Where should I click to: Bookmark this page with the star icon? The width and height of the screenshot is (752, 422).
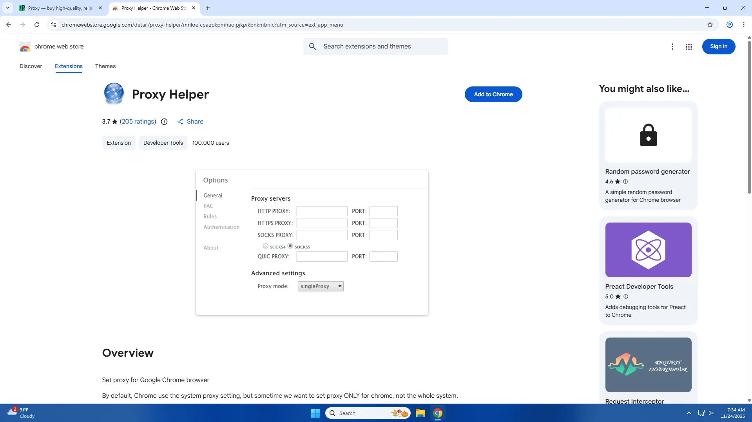(710, 25)
